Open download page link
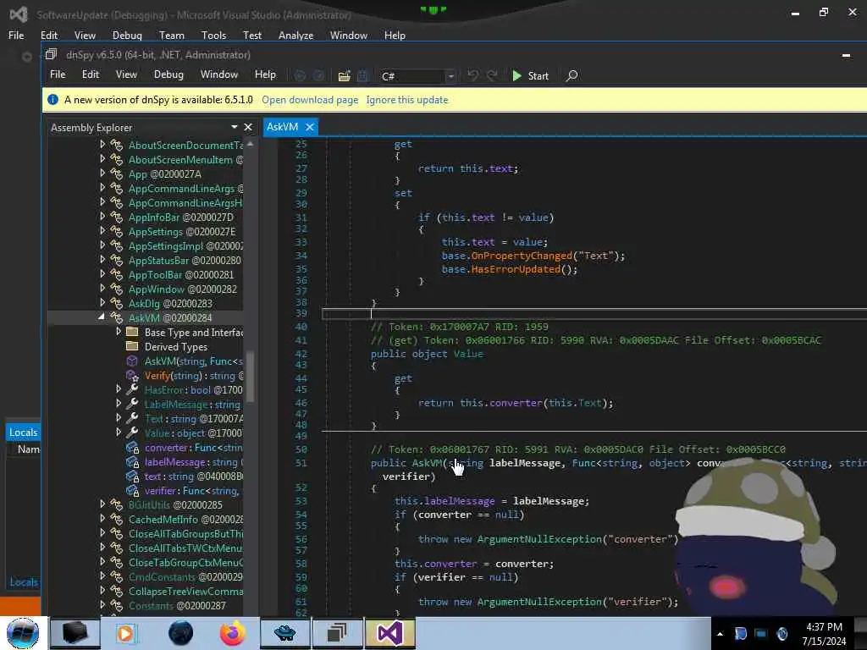This screenshot has height=650, width=867. tap(310, 100)
